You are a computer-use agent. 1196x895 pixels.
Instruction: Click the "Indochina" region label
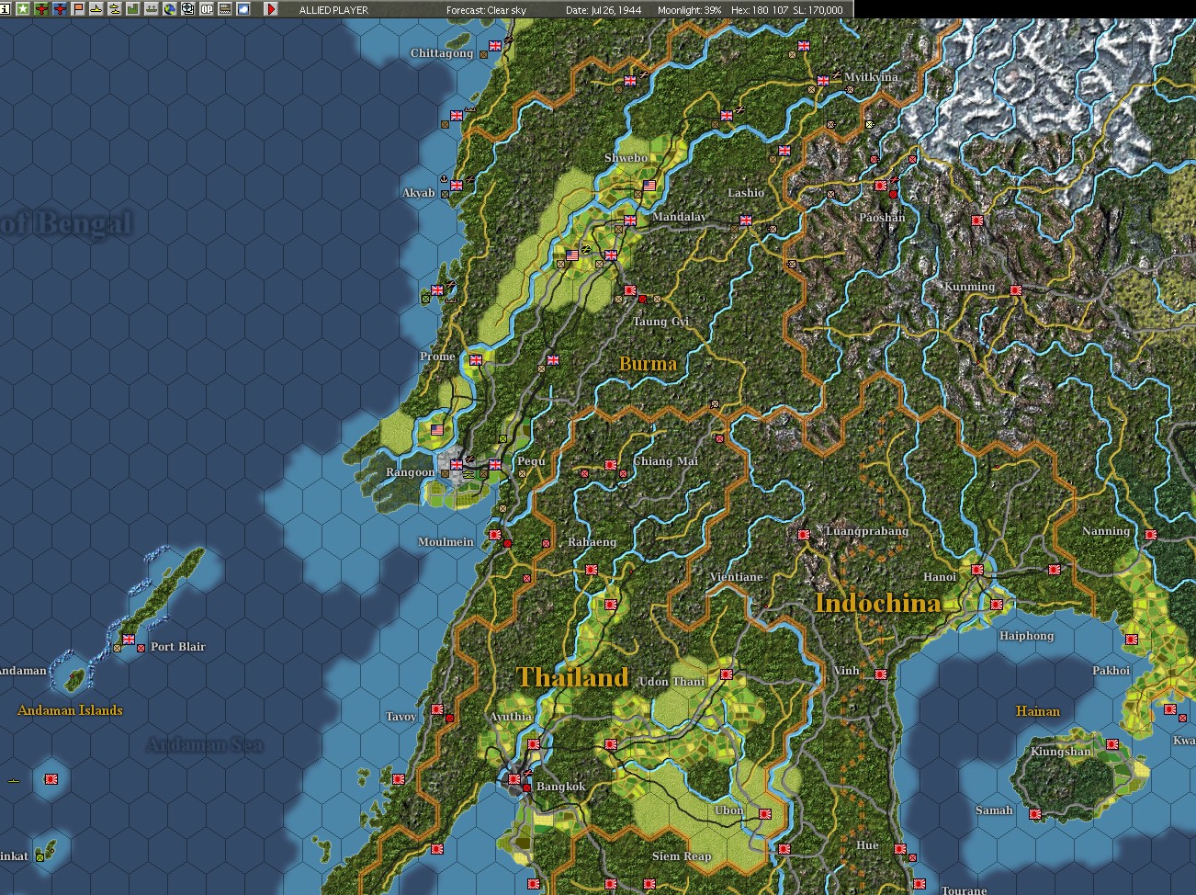878,603
